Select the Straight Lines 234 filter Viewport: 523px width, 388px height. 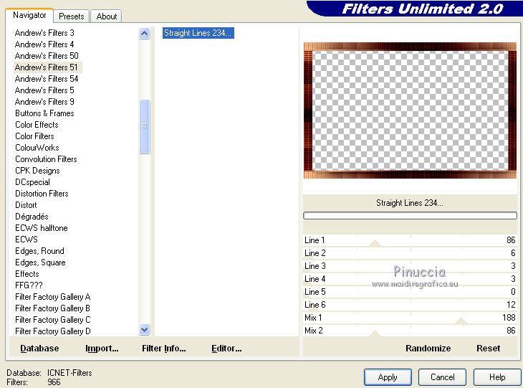click(x=198, y=33)
